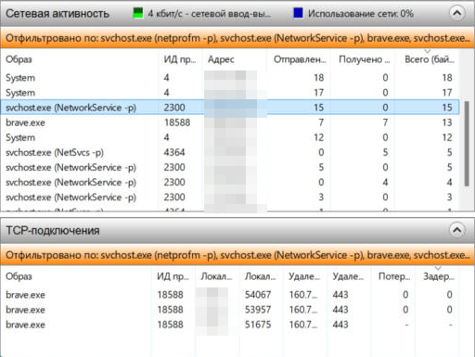Collapse the Сетевая активность section
The width and height of the screenshot is (475, 357).
pyautogui.click(x=456, y=13)
